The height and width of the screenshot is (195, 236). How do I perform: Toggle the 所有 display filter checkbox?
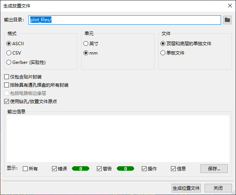coord(25,168)
